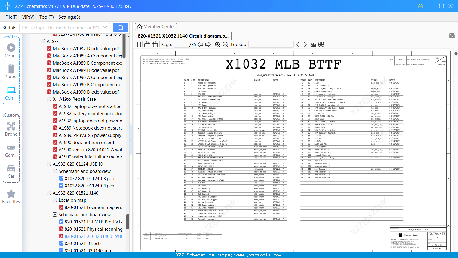Screen dimensions: 458x258
Task: Open the Drone category in the sidebar
Action: [11, 129]
